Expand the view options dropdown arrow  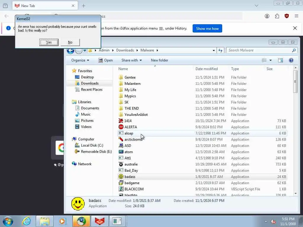(x=270, y=60)
